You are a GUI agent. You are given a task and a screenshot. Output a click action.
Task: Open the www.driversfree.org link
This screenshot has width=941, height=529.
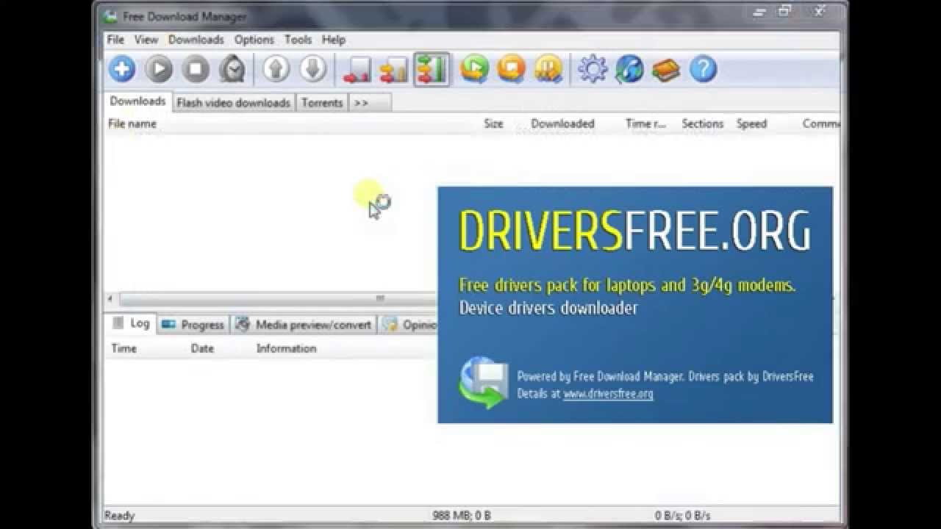608,394
